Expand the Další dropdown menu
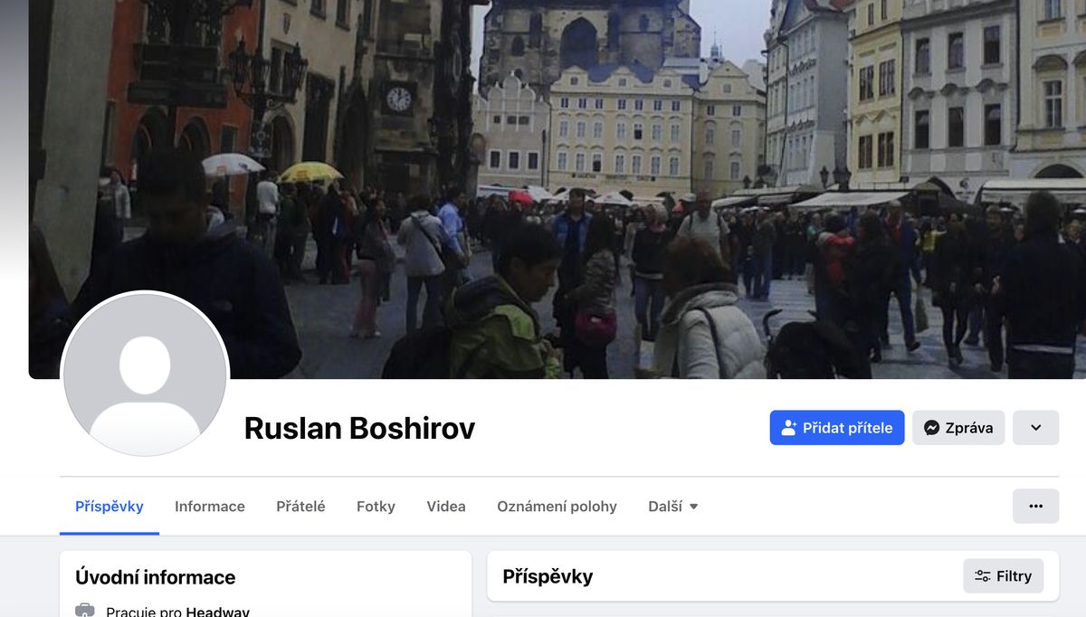Image resolution: width=1086 pixels, height=617 pixels. [x=673, y=507]
